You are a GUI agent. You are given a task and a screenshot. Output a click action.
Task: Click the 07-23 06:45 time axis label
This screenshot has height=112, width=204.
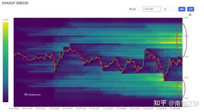[x=121, y=108]
